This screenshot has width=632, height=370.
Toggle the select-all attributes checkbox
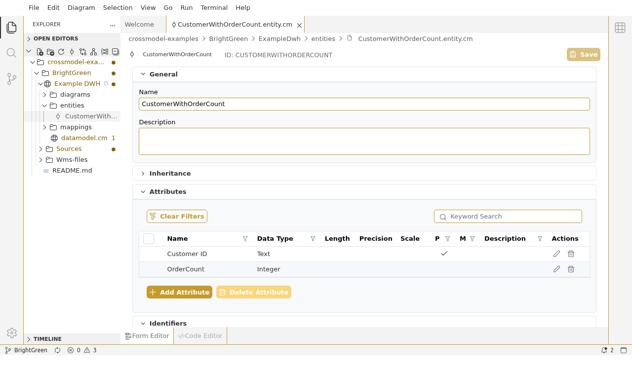pyautogui.click(x=149, y=239)
